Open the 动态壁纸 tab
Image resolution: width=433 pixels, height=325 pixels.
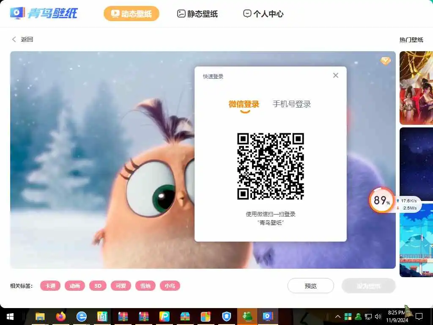[x=132, y=14]
